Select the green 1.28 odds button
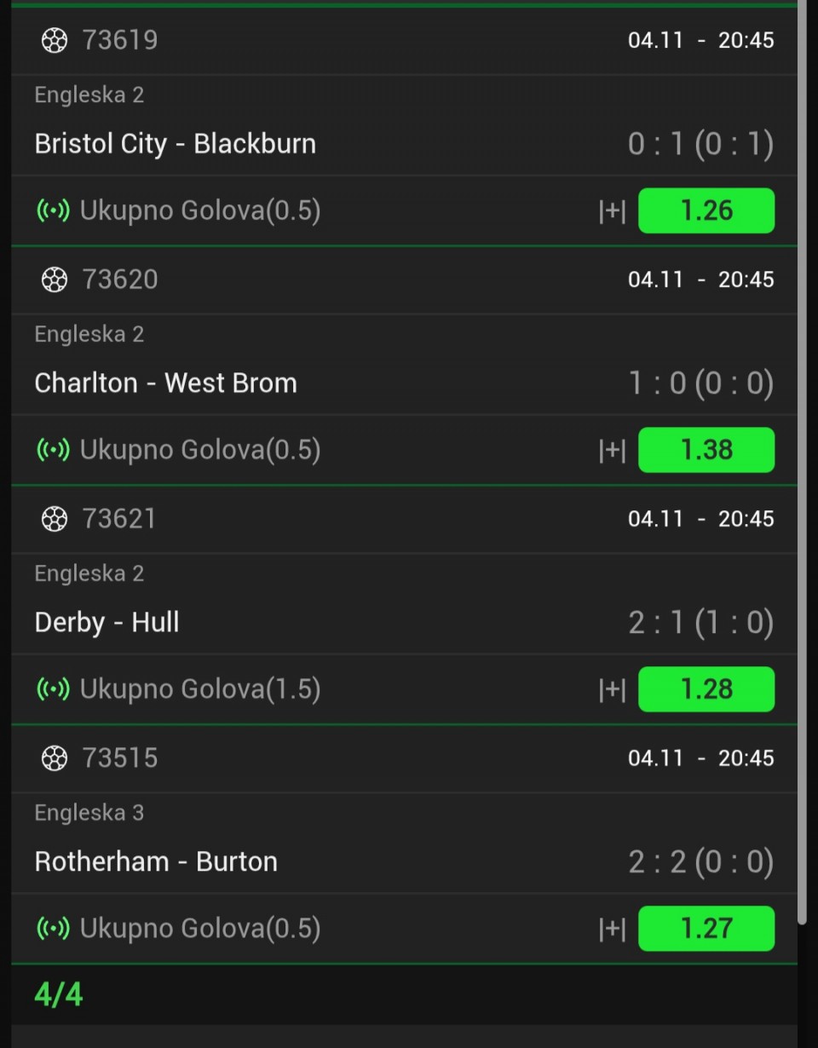818x1048 pixels. [706, 689]
